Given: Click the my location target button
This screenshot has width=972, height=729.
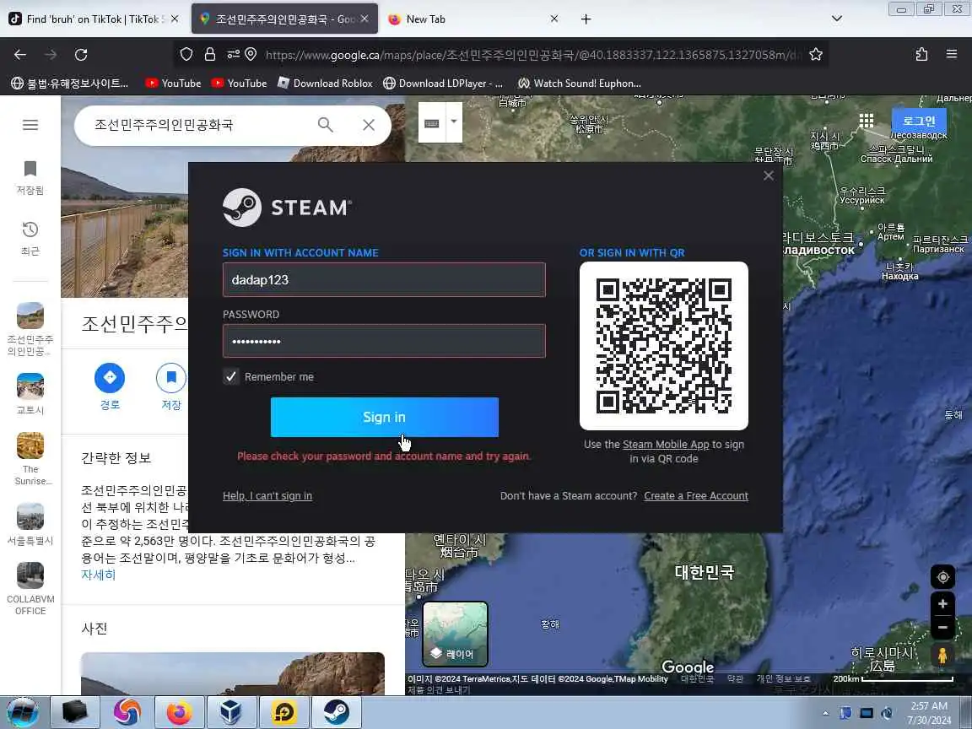Looking at the screenshot, I should point(942,577).
